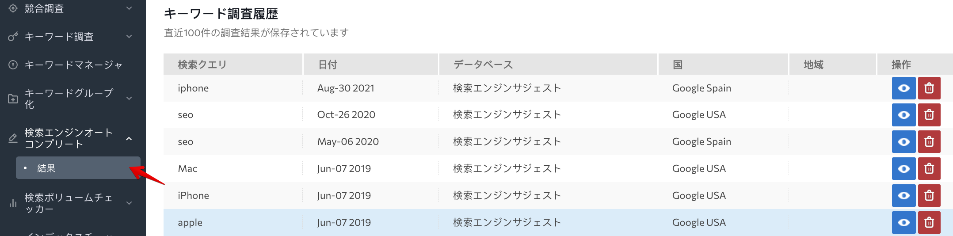The width and height of the screenshot is (953, 236).
Task: View results for the apple query
Action: [x=903, y=222]
